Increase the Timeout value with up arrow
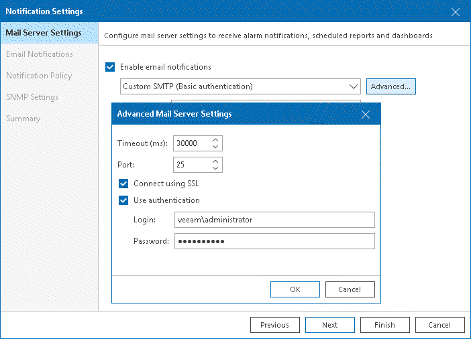 coord(215,140)
